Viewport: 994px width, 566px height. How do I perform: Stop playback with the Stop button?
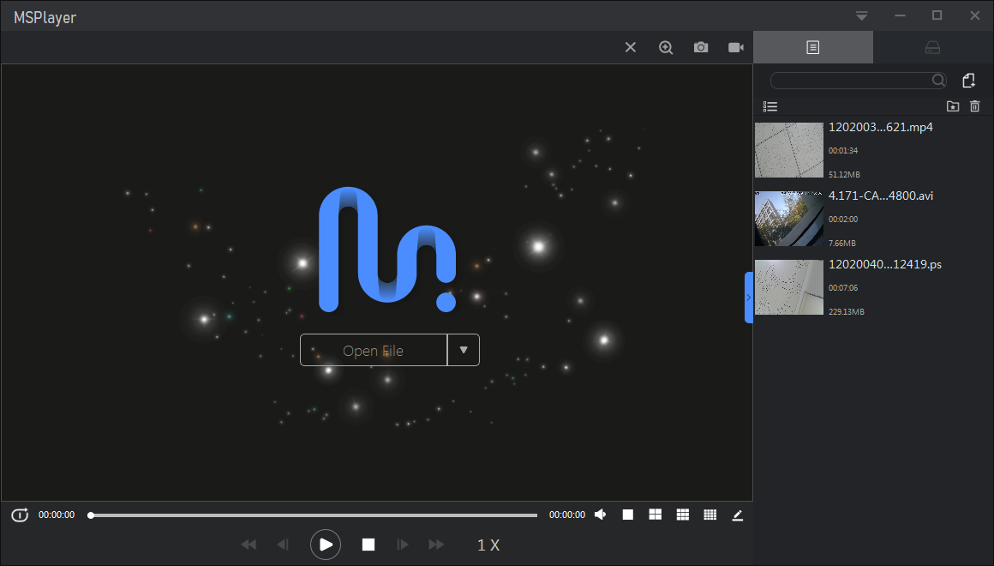click(x=368, y=545)
